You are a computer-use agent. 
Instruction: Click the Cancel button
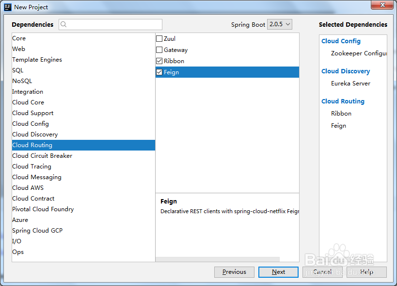tap(322, 272)
